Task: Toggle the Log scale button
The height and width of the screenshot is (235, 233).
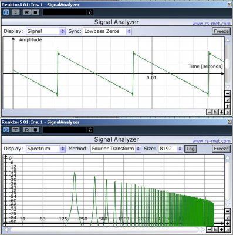Action: 190,149
